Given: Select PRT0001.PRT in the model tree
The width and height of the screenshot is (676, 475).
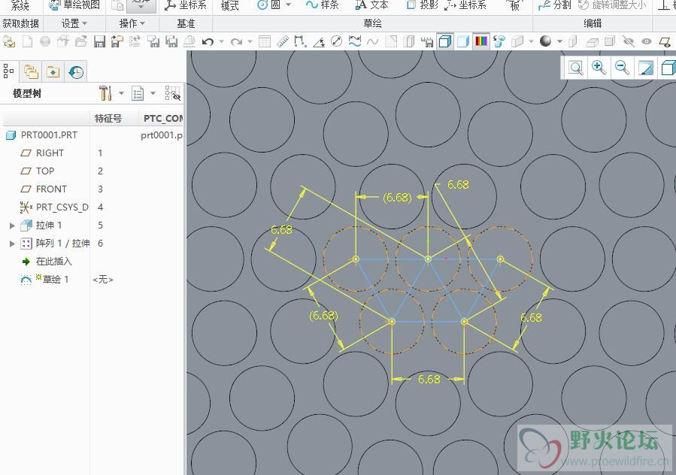Looking at the screenshot, I should (49, 135).
